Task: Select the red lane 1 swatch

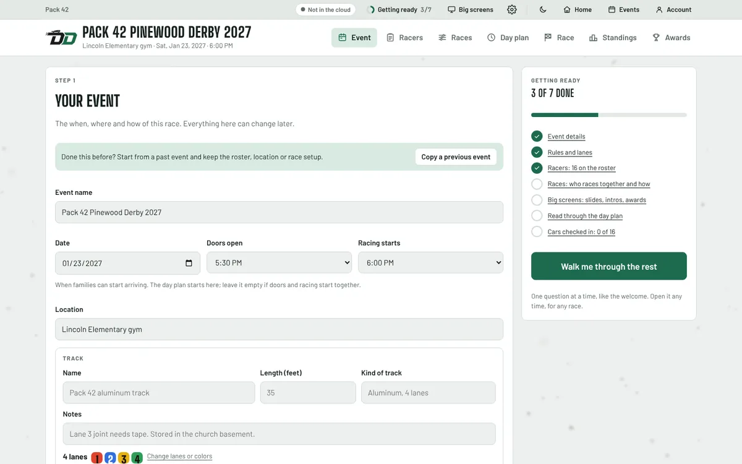Action: 97,458
